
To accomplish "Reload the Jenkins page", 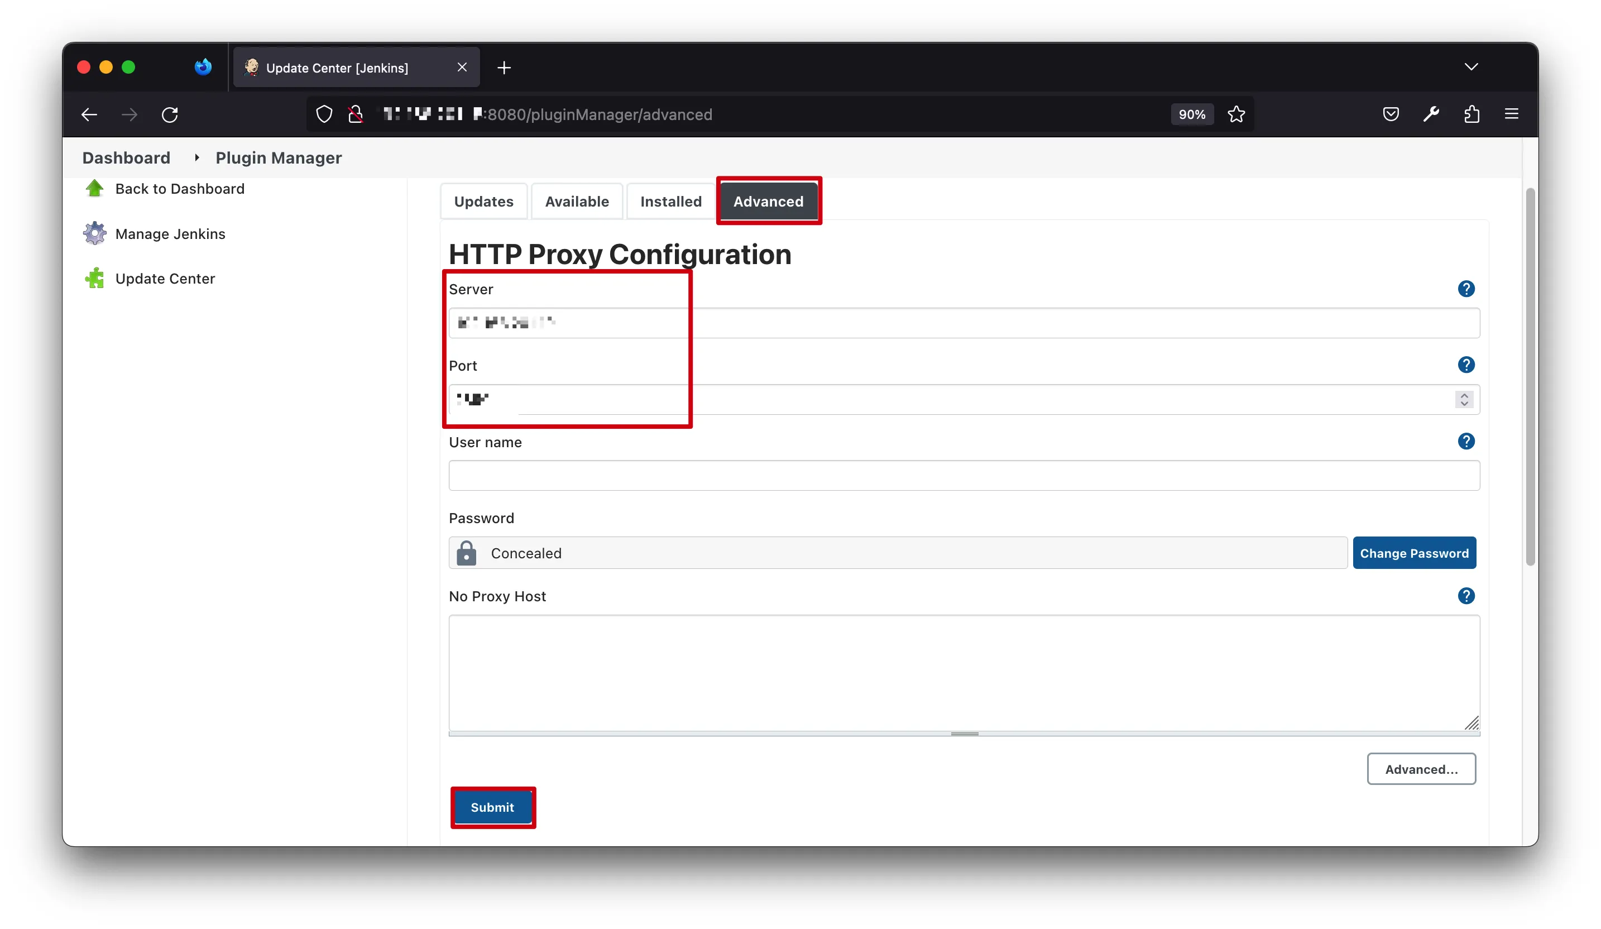I will (170, 114).
